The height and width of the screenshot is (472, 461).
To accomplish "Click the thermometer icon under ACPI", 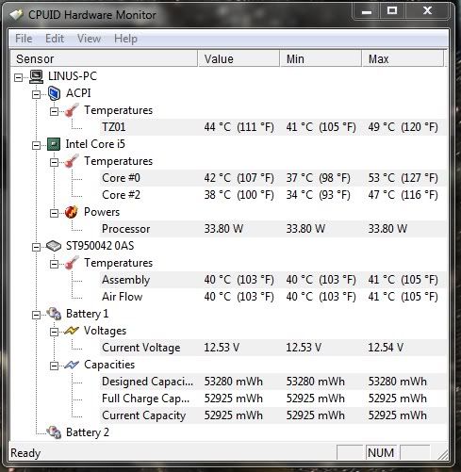I will tap(72, 110).
